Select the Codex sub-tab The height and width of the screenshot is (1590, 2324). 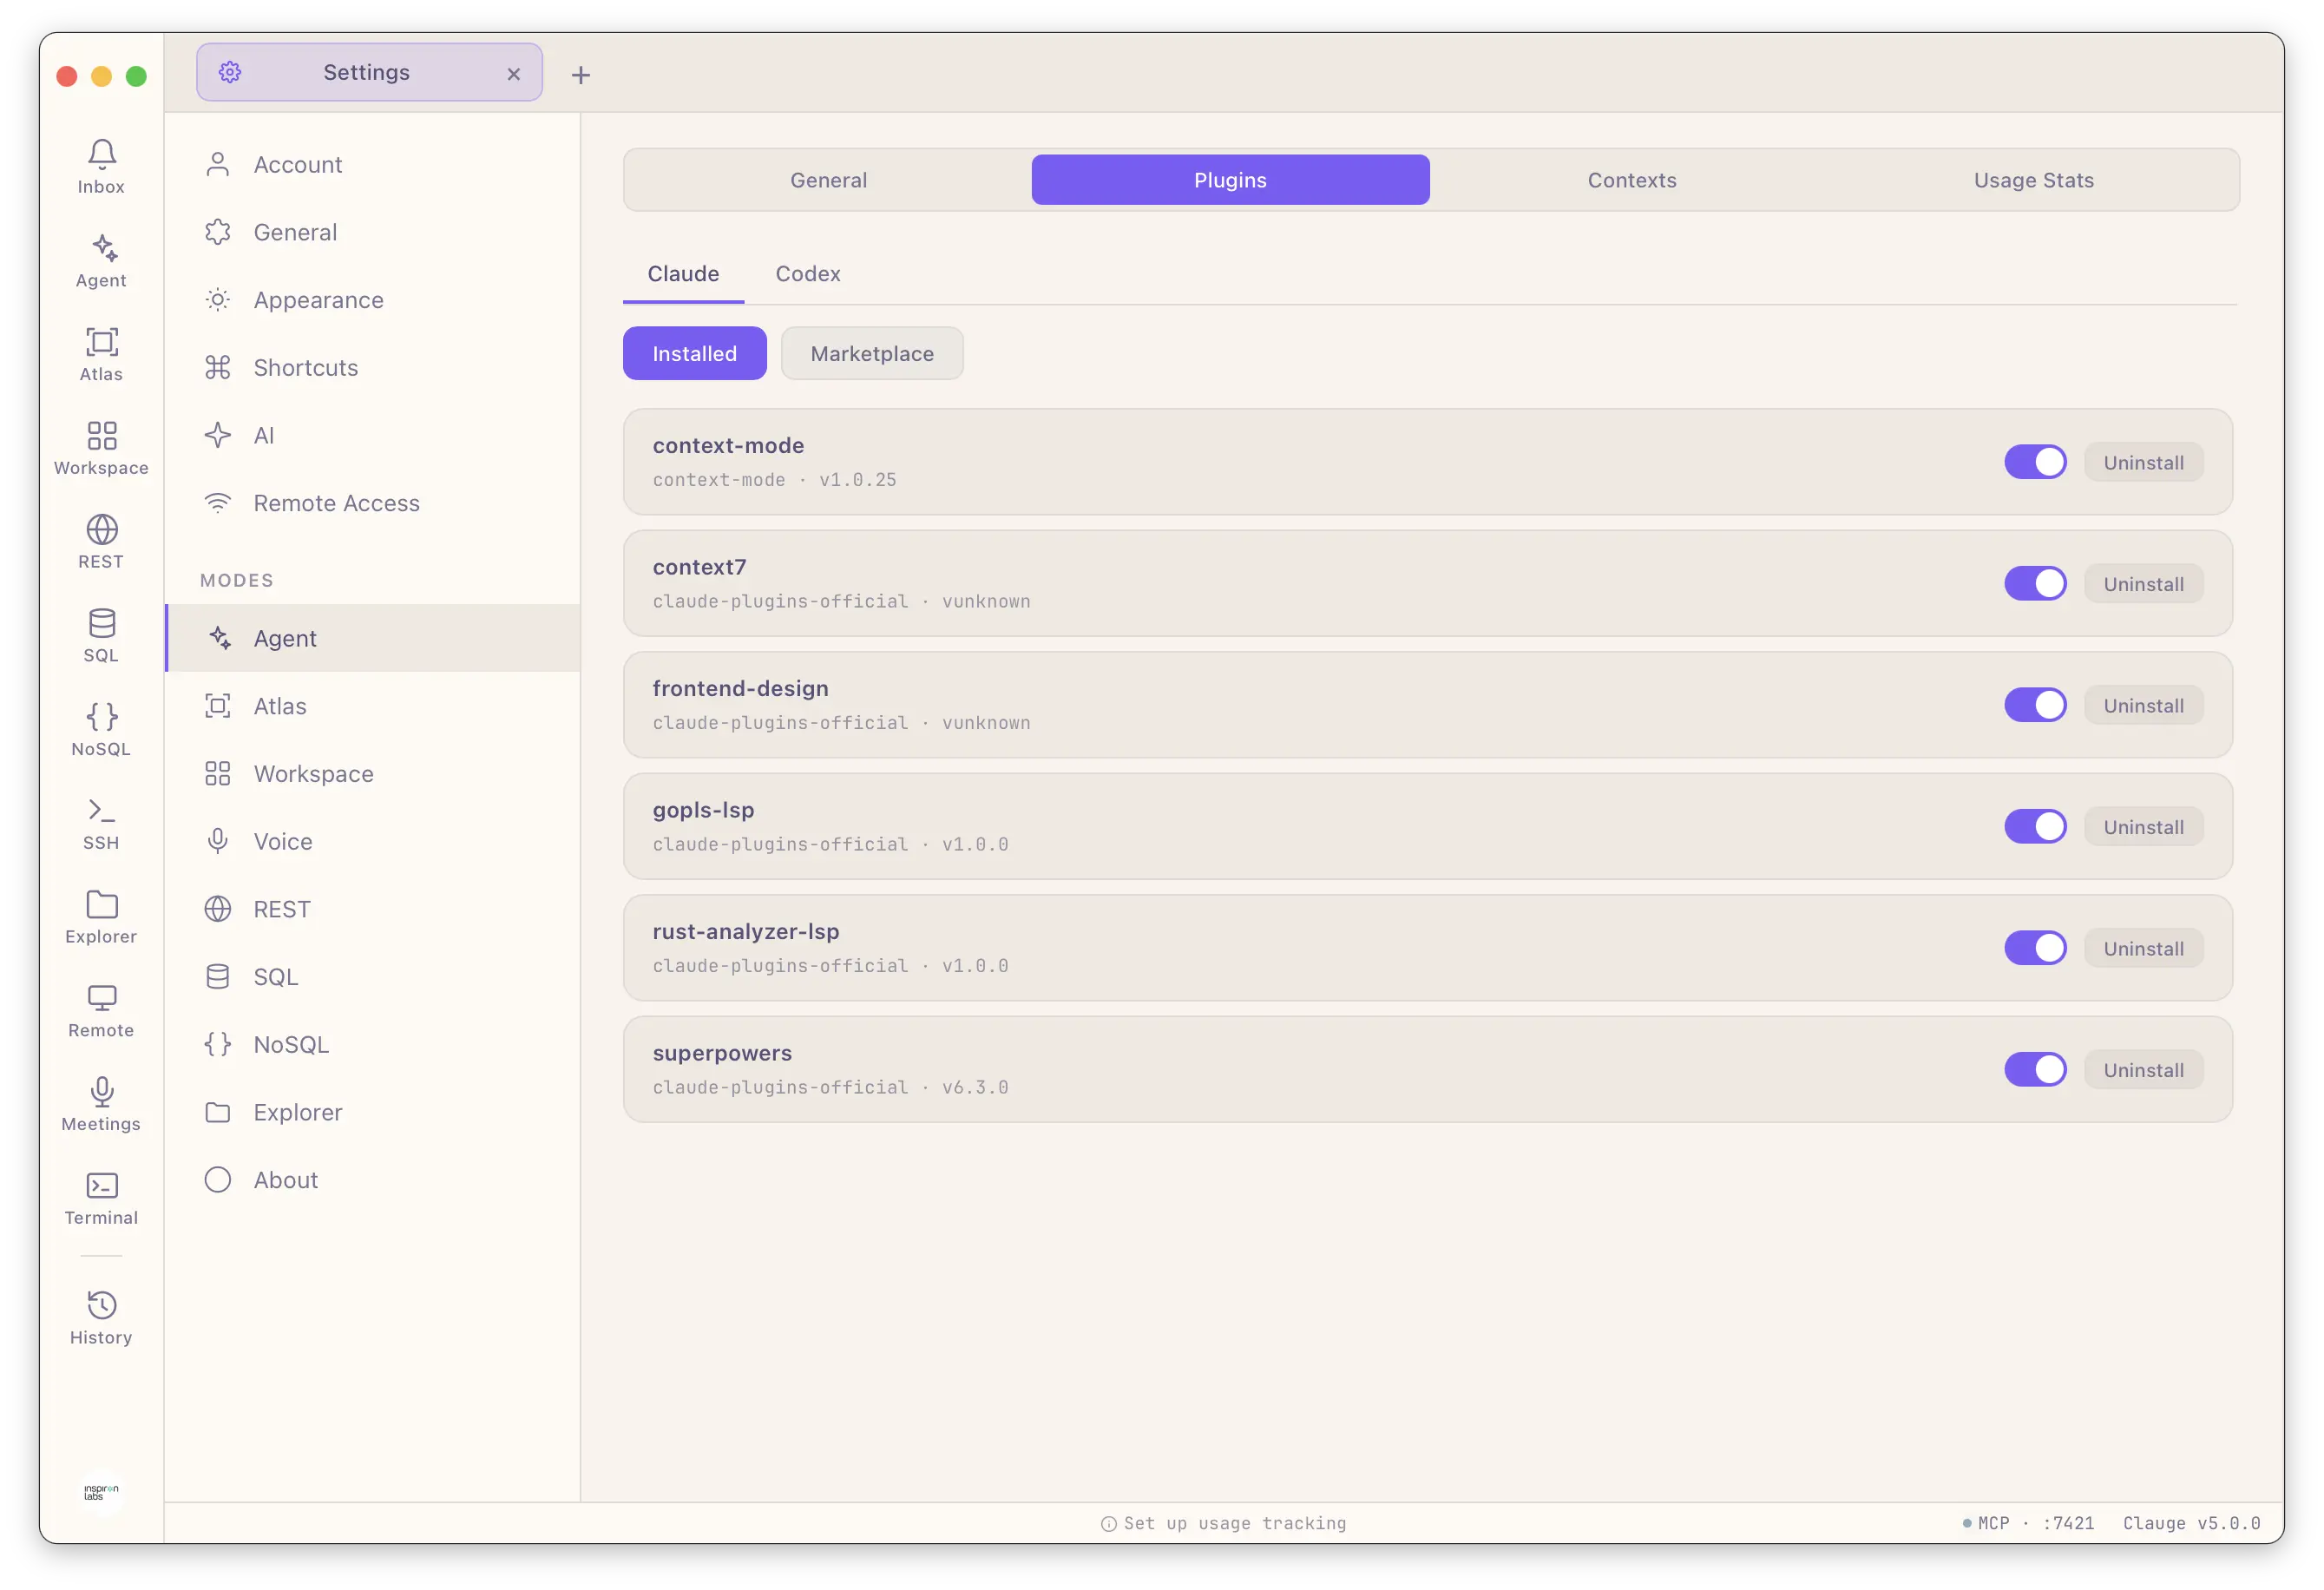pyautogui.click(x=808, y=273)
